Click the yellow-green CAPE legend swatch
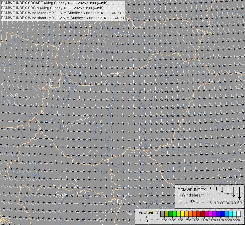 pyautogui.click(x=178, y=214)
